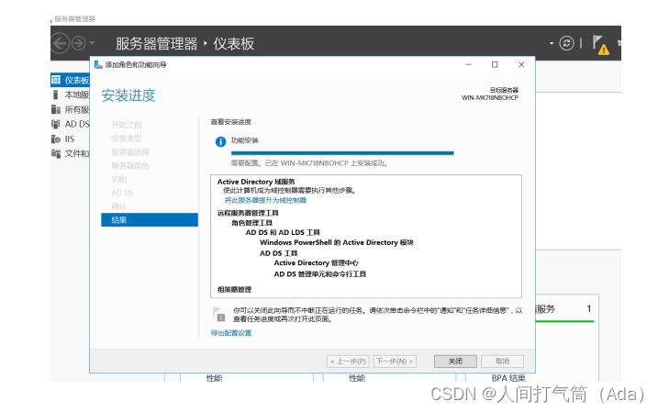This screenshot has width=658, height=412.
Task: Click the 上一步(P) button
Action: coord(348,362)
